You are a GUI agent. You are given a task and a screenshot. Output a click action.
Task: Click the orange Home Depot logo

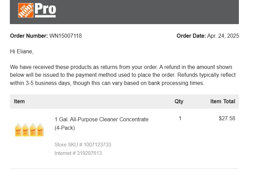click(26, 10)
